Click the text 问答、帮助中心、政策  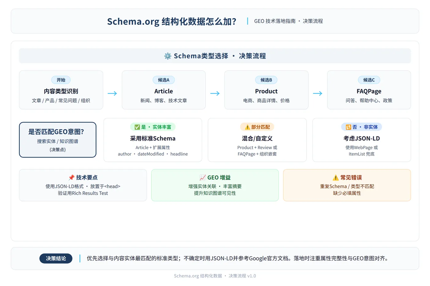(x=369, y=101)
